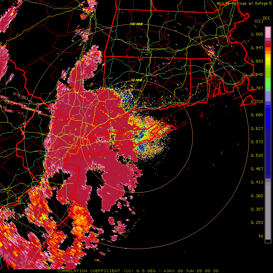273x273 pixels.
Task: Click the NEXLAB-College of DuPage label
Action: click(x=242, y=3)
